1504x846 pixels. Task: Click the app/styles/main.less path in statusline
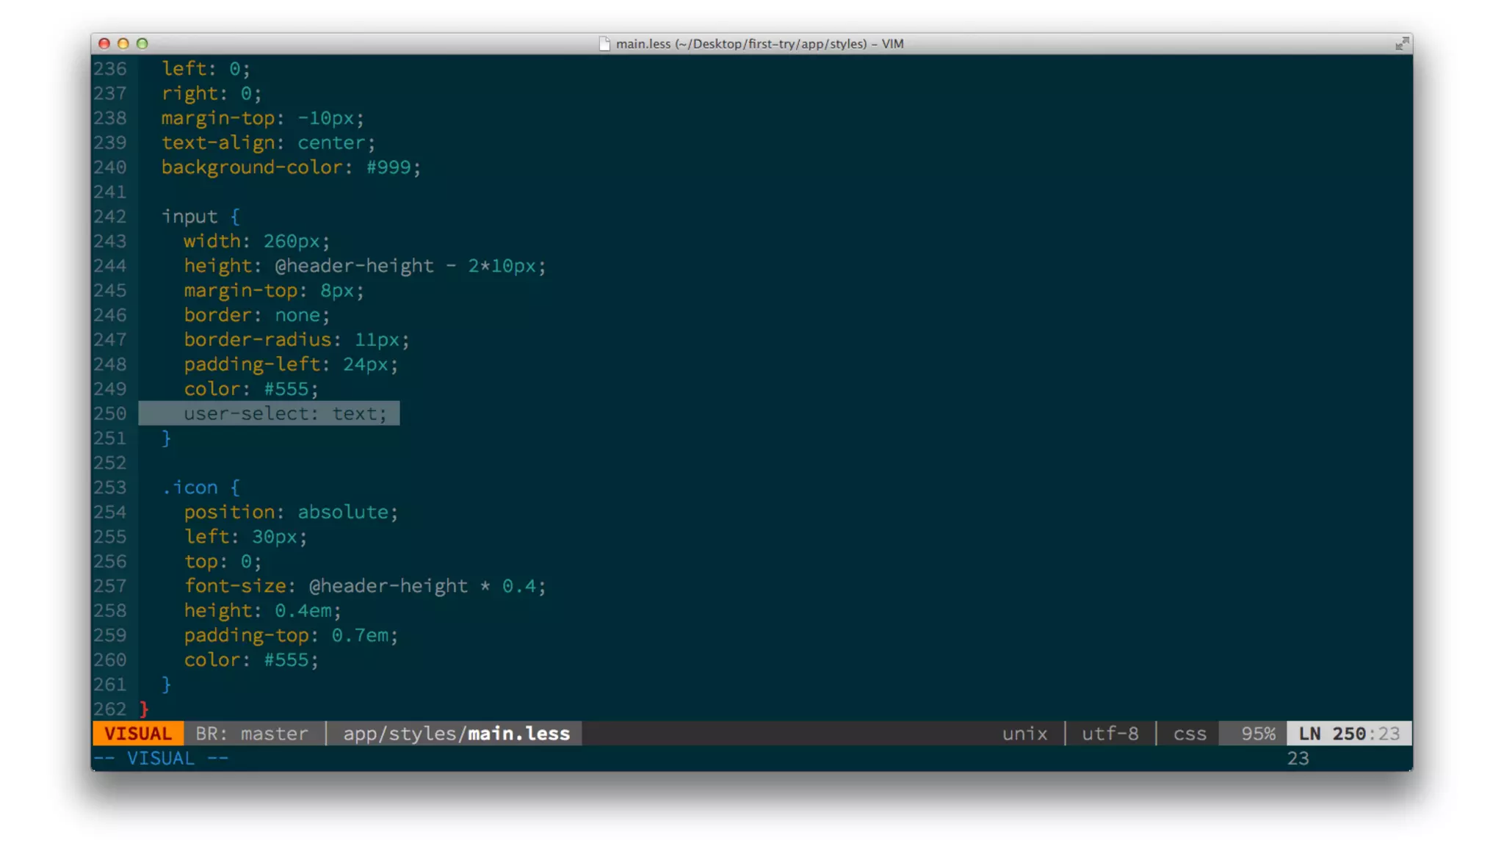point(456,734)
